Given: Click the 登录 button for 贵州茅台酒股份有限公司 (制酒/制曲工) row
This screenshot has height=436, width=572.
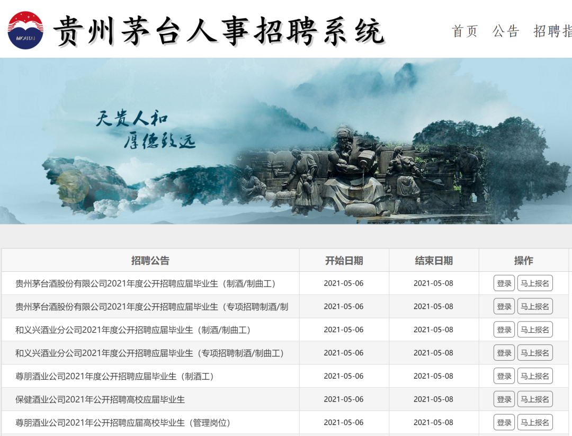Looking at the screenshot, I should click(x=504, y=283).
